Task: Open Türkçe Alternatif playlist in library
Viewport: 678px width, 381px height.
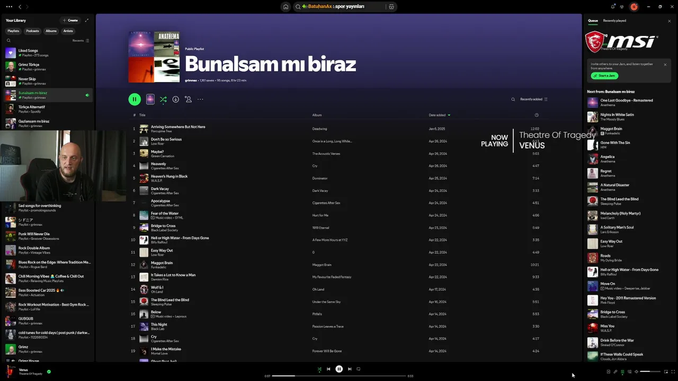Action: coord(48,109)
